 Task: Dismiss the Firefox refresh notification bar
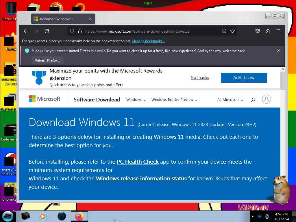278,51
